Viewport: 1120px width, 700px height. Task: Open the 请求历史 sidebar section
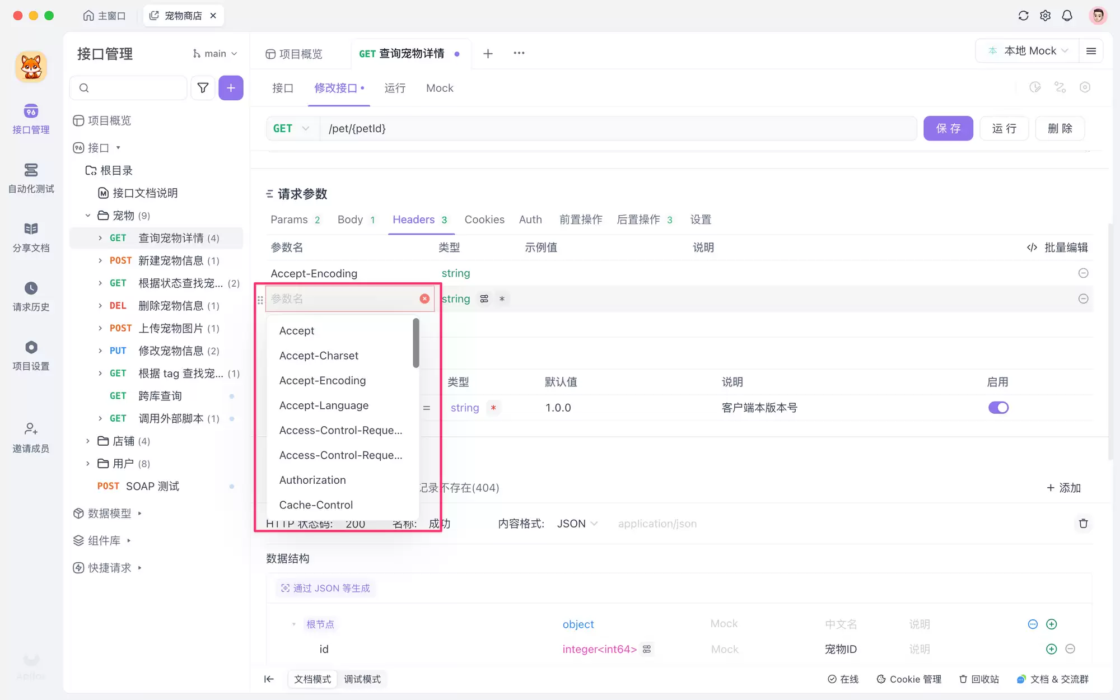[31, 297]
